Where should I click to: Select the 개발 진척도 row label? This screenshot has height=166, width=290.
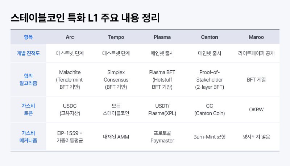pyautogui.click(x=28, y=53)
